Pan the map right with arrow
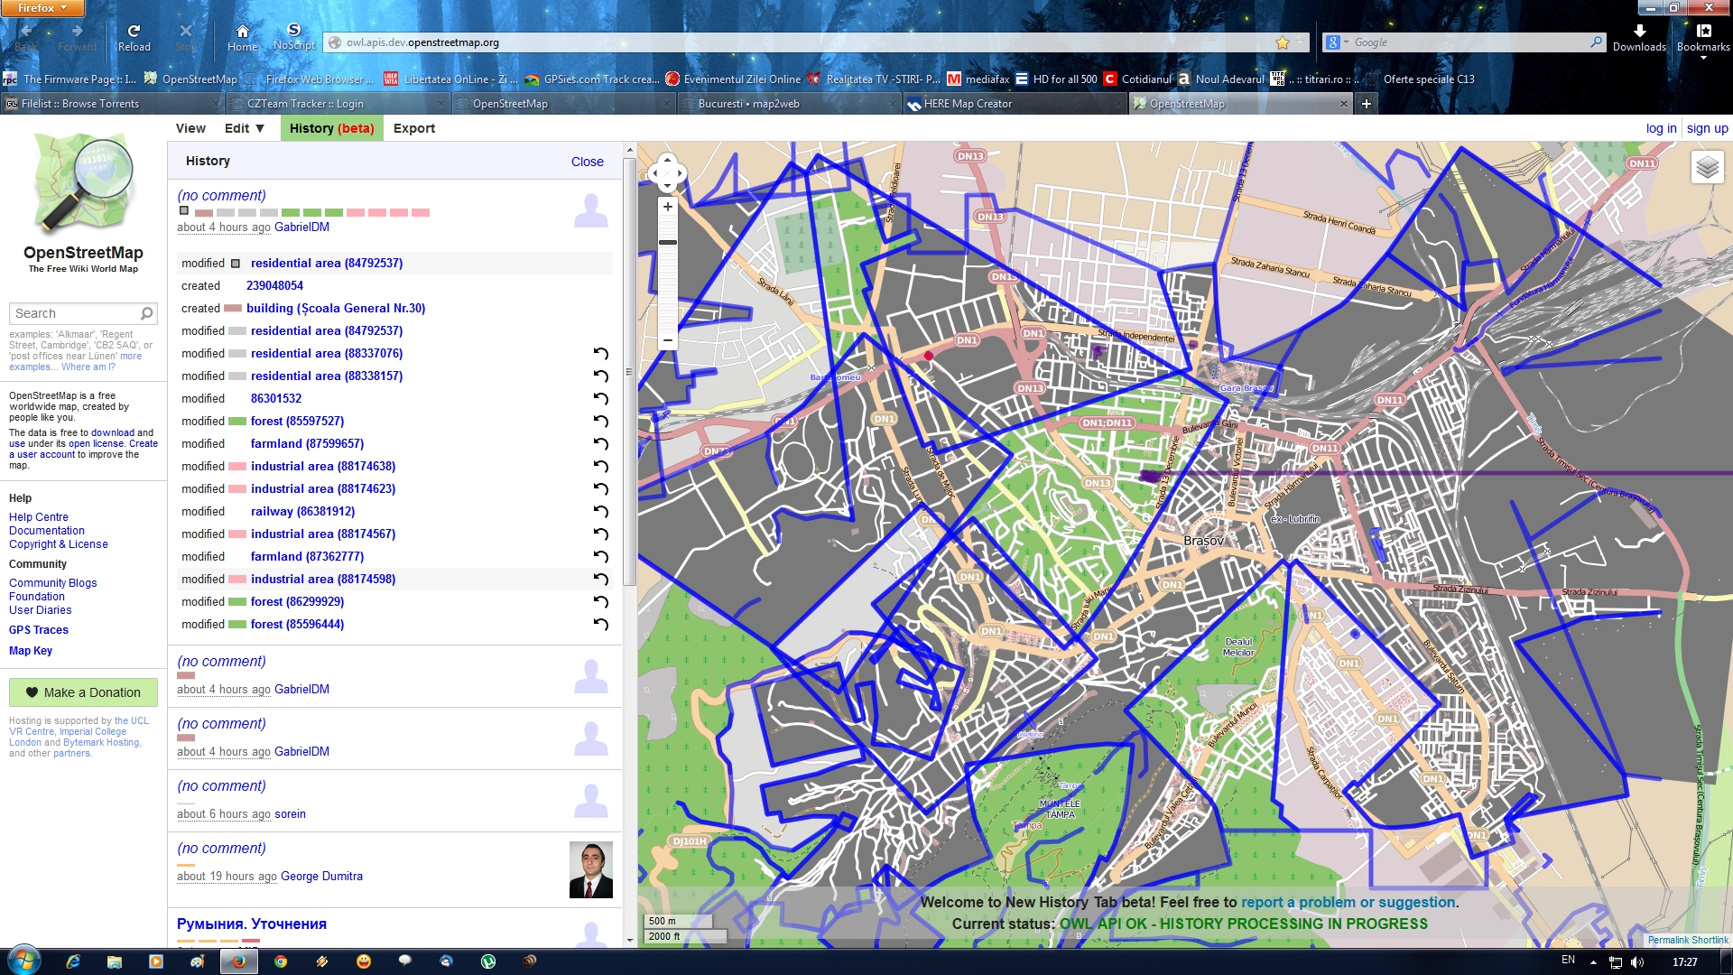 681,173
